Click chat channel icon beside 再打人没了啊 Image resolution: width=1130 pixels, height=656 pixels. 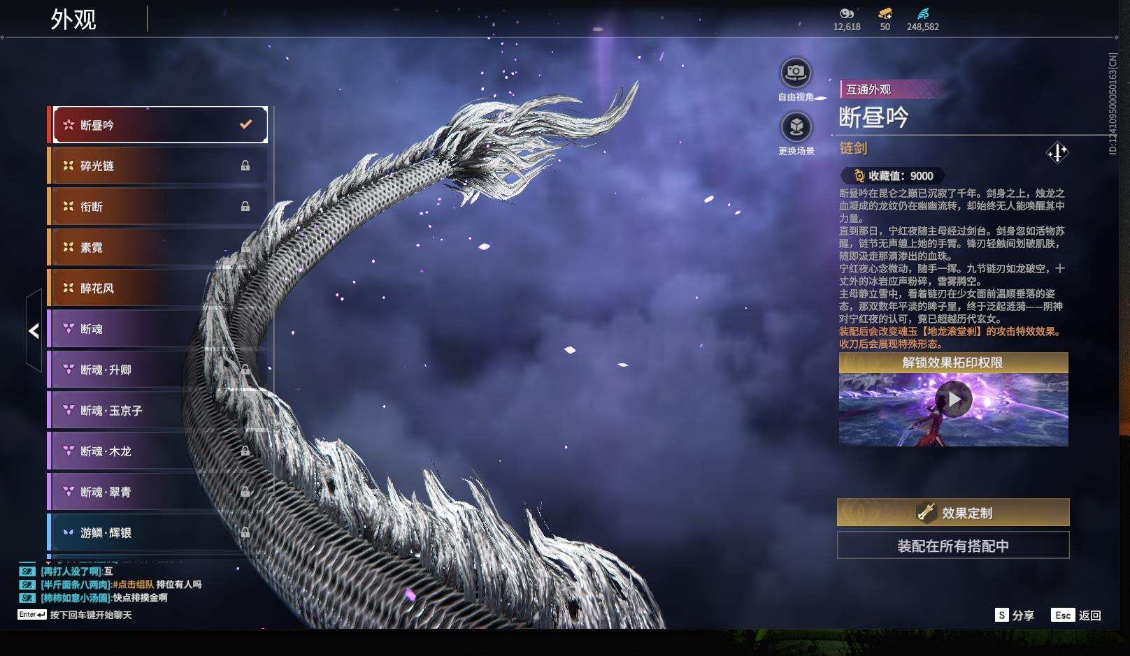click(x=27, y=571)
